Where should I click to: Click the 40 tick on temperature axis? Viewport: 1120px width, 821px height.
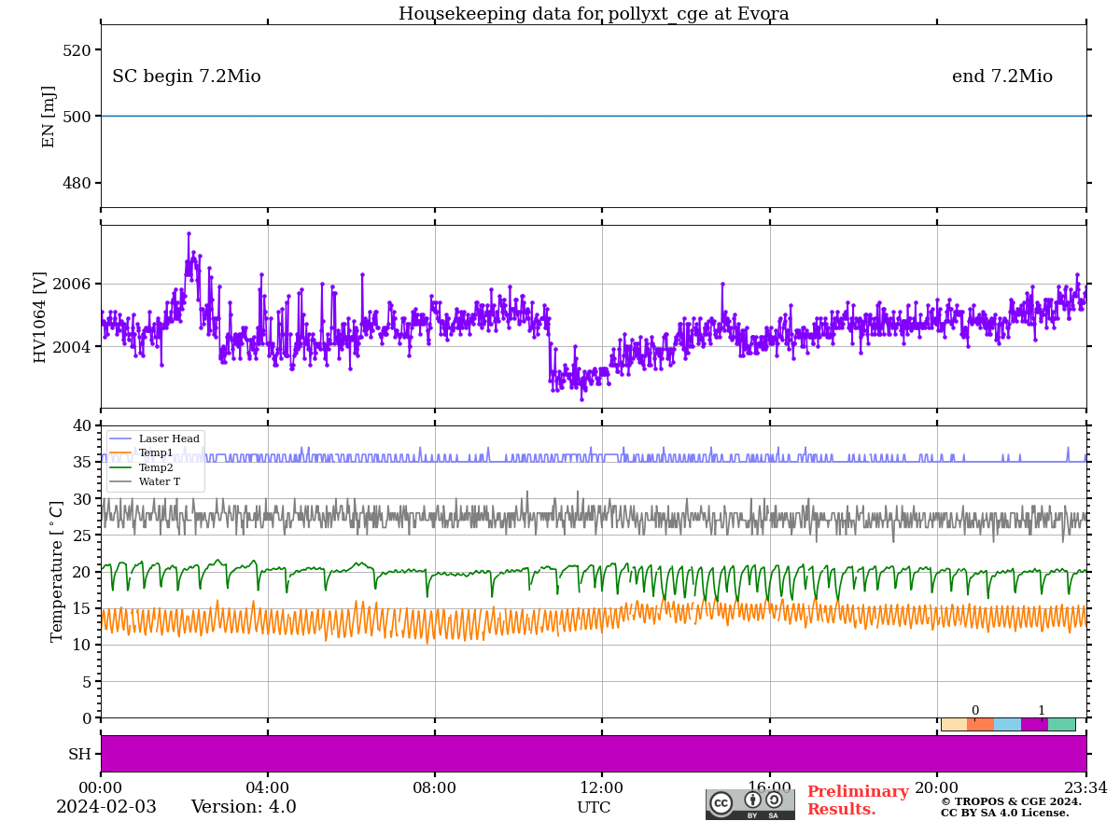pyautogui.click(x=82, y=425)
